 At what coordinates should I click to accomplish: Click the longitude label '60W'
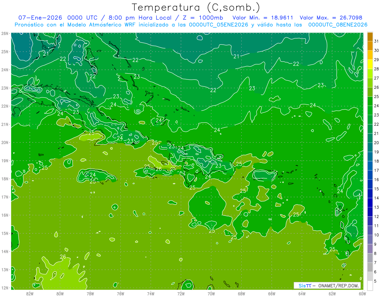[362, 293]
